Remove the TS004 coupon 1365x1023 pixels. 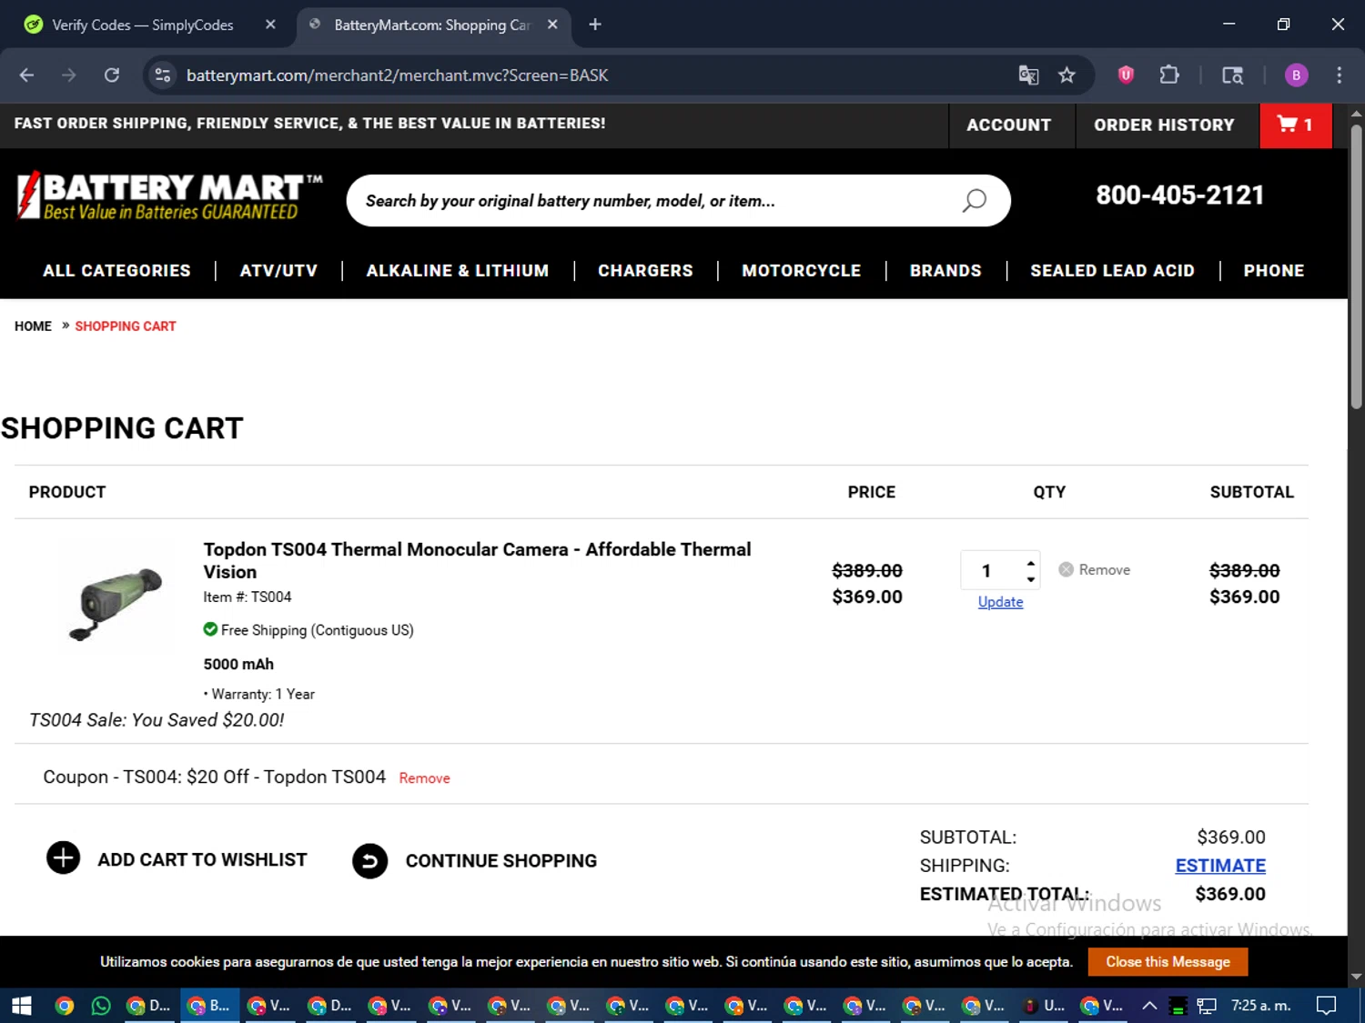[x=424, y=778]
